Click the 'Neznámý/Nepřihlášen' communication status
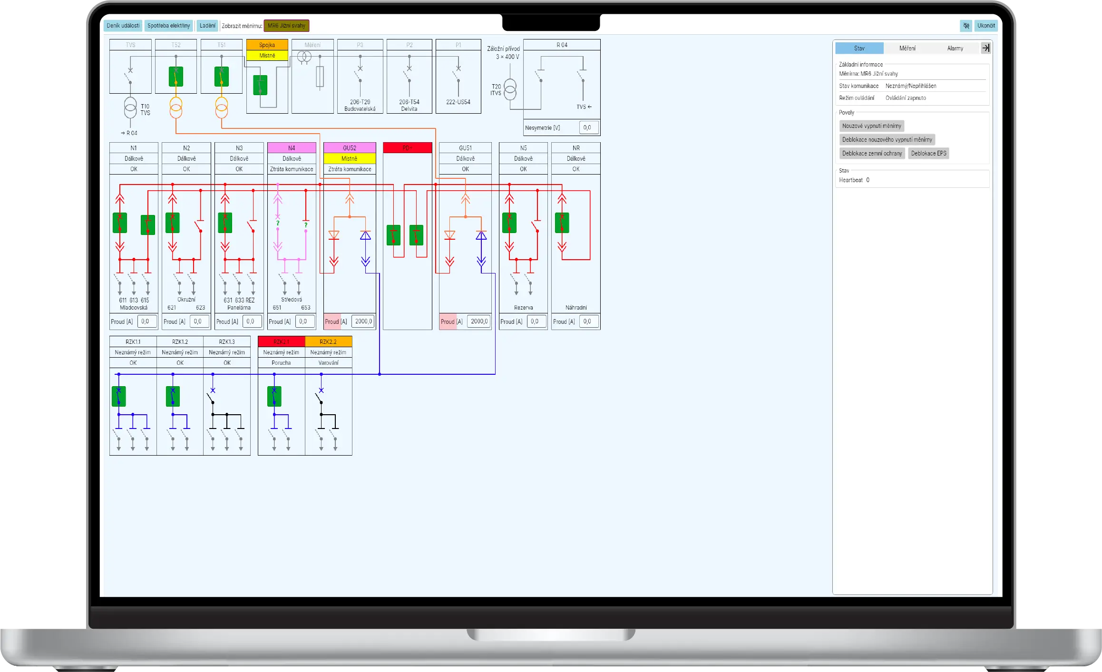 pyautogui.click(x=911, y=86)
